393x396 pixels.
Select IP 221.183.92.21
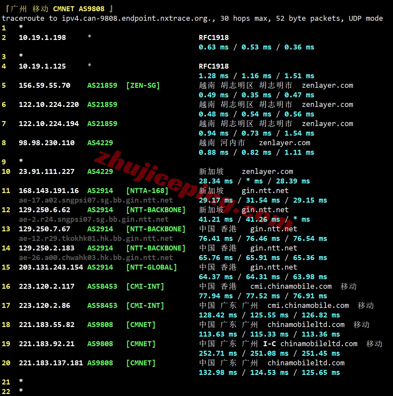point(46,344)
